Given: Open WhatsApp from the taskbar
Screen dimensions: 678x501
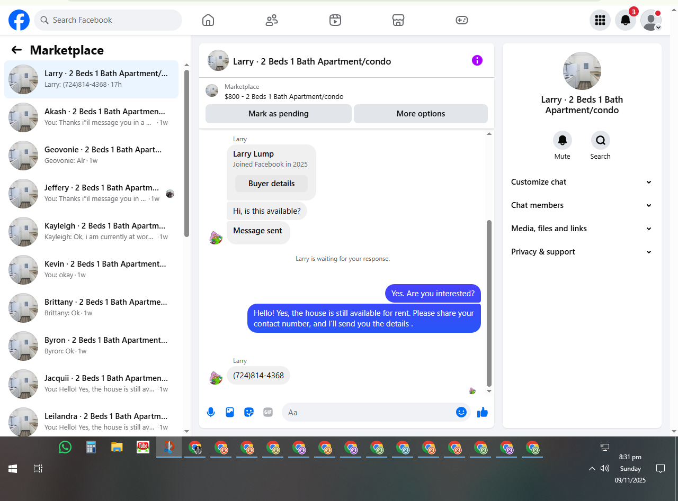Looking at the screenshot, I should click(x=65, y=448).
